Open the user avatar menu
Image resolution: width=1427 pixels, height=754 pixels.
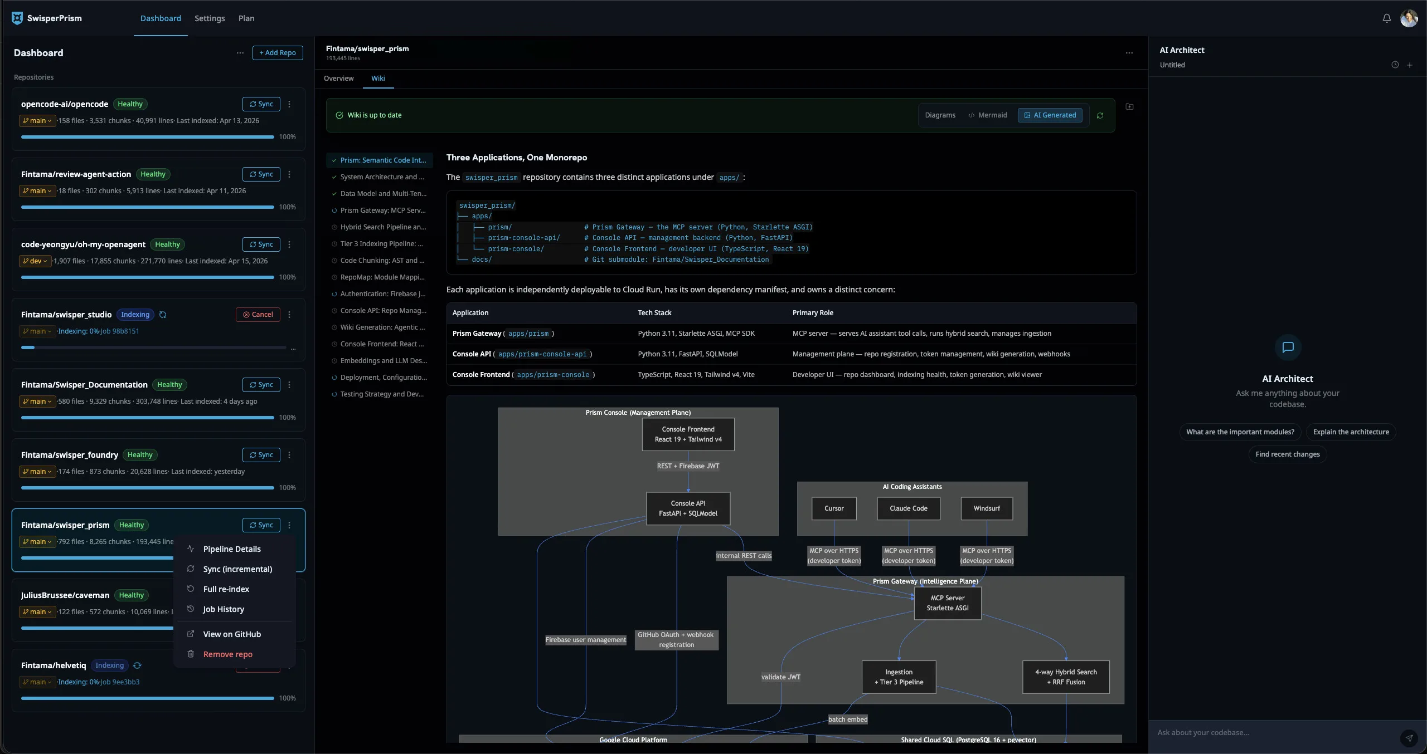tap(1409, 18)
